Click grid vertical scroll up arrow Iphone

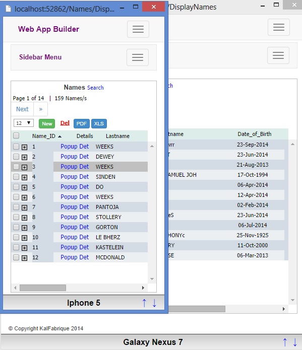(x=152, y=146)
